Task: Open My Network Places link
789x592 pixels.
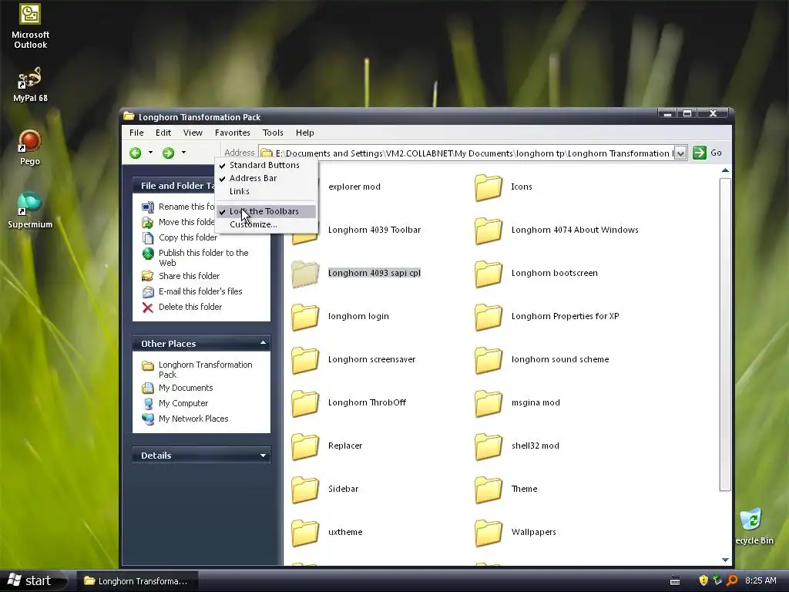Action: point(186,419)
